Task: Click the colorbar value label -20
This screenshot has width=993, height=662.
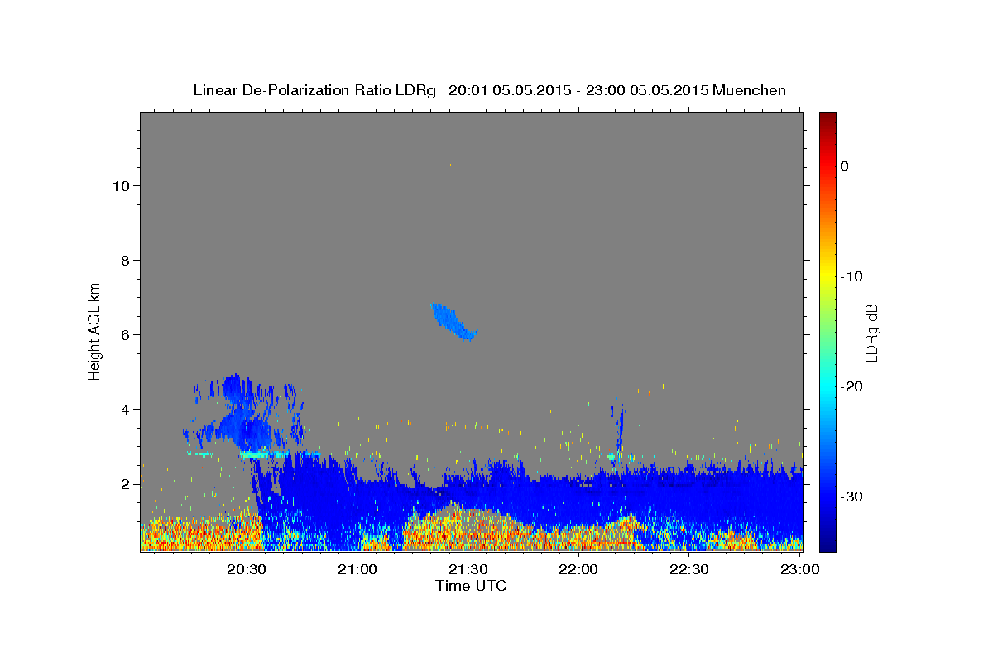Action: click(851, 386)
